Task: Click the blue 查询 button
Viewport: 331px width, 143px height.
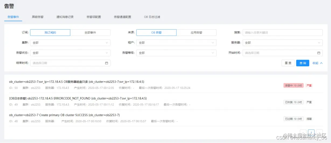Action: [303, 63]
